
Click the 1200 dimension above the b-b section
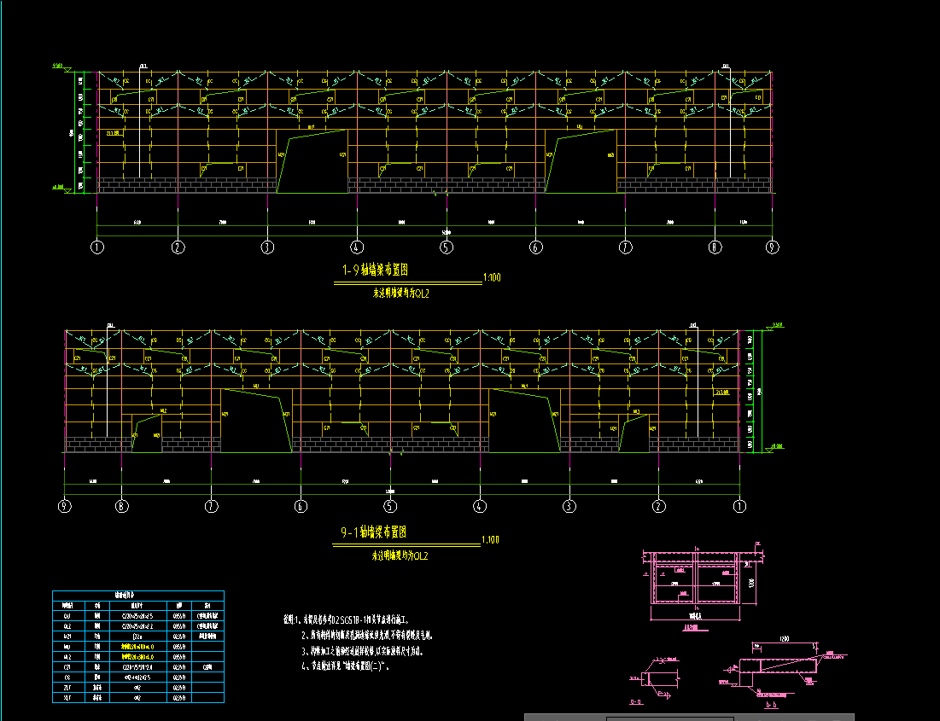click(784, 639)
